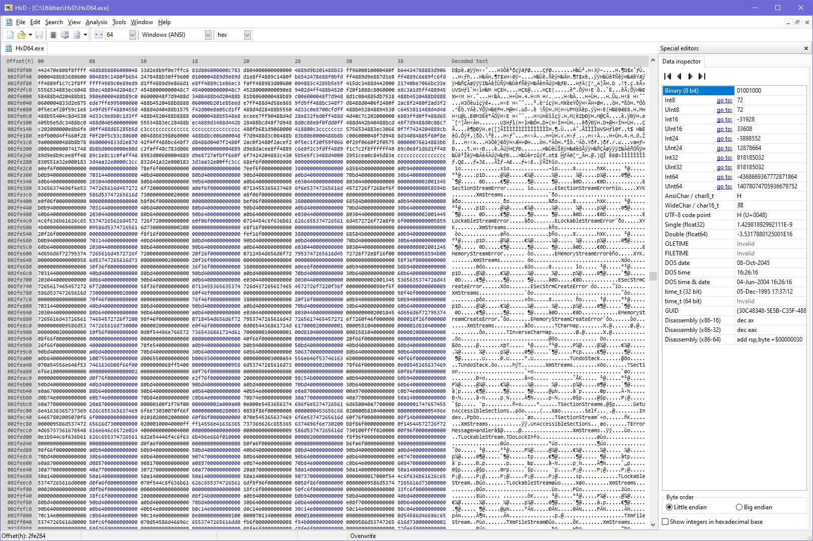
Task: Click the HxD document icon in menu bar
Action: coord(9,22)
